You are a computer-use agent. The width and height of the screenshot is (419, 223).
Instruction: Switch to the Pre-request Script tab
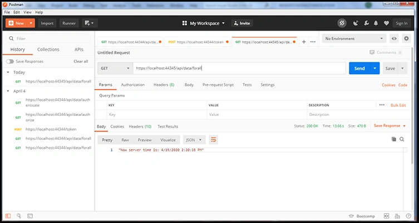click(x=218, y=85)
